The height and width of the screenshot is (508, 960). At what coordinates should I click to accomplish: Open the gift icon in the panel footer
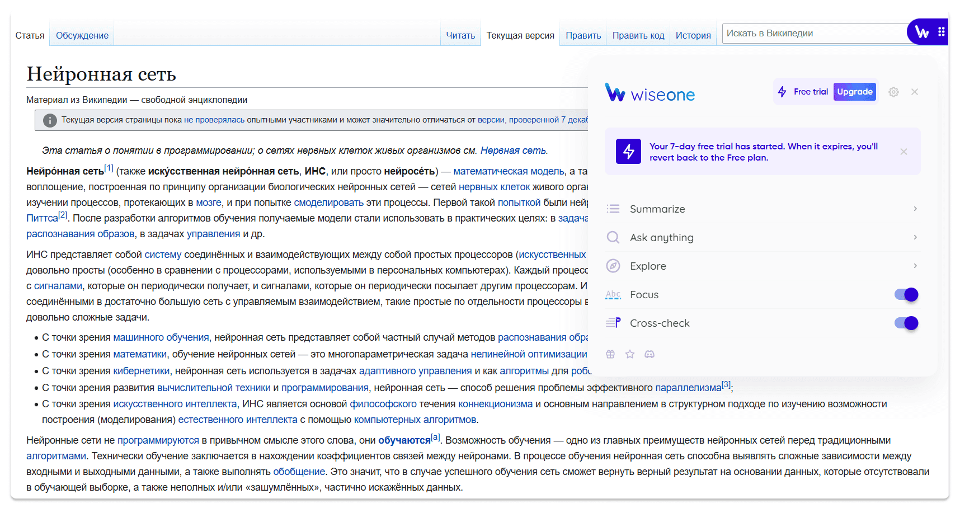(x=610, y=354)
